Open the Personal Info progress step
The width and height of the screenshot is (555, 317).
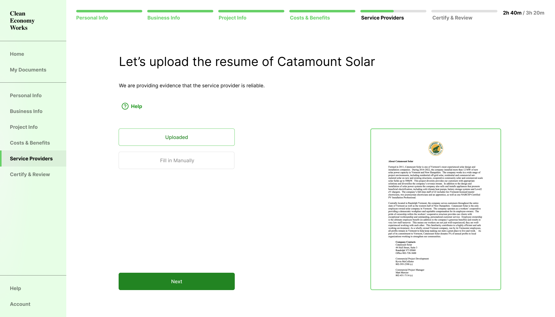92,18
